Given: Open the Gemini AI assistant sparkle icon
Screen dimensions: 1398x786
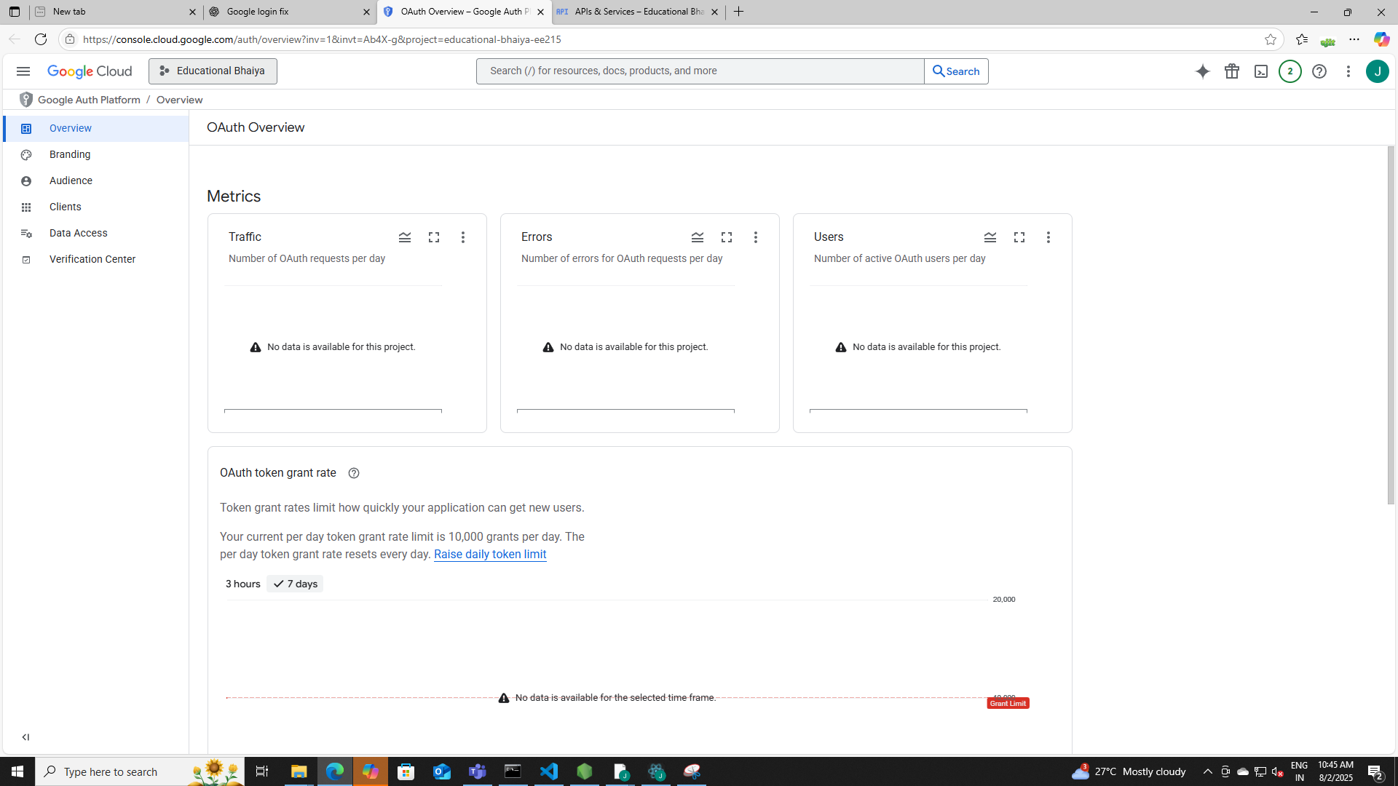Looking at the screenshot, I should click(x=1202, y=71).
